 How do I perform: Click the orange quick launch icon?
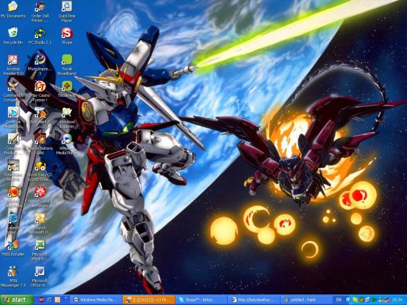58,300
